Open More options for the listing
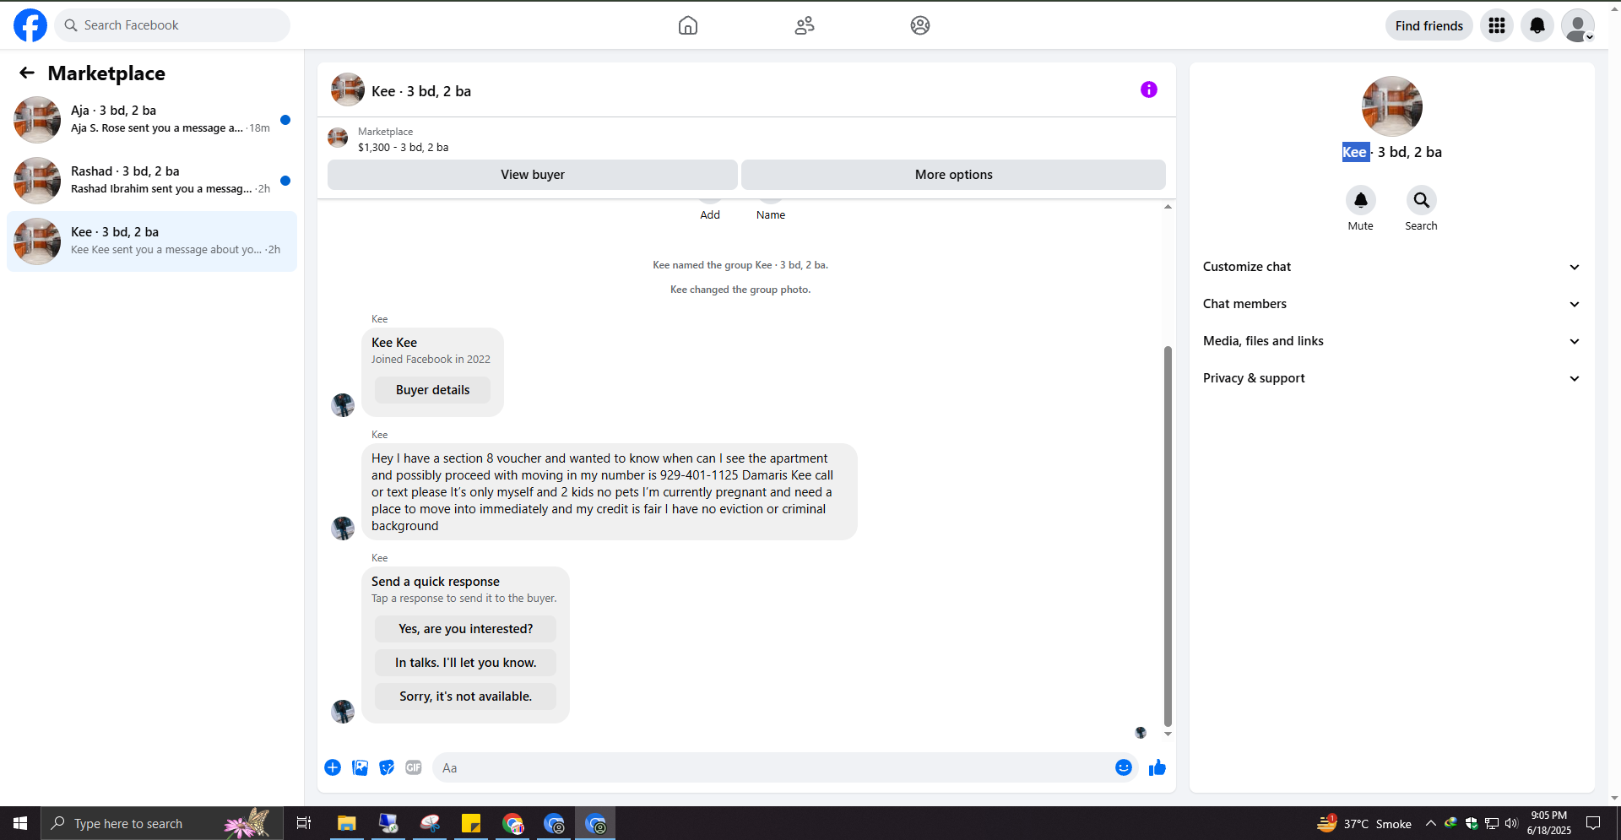 [x=954, y=175]
